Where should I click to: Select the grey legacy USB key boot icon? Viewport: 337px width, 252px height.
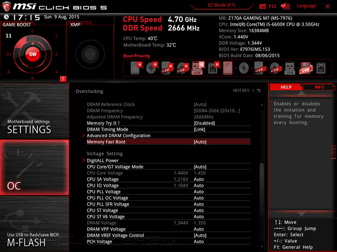click(x=290, y=68)
